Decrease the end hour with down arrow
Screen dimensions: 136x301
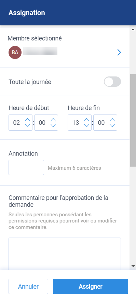[x=87, y=125]
